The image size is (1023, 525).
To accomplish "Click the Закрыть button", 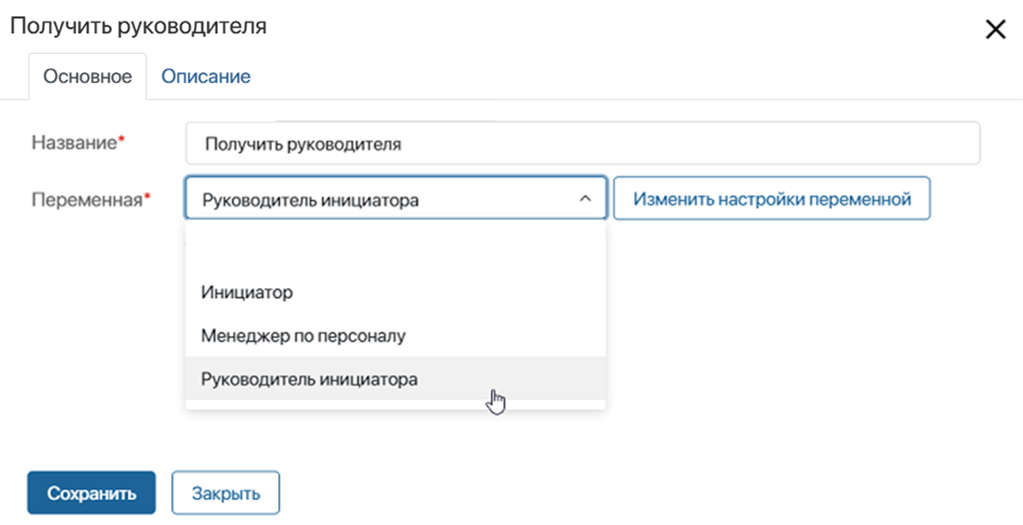I will pyautogui.click(x=226, y=493).
